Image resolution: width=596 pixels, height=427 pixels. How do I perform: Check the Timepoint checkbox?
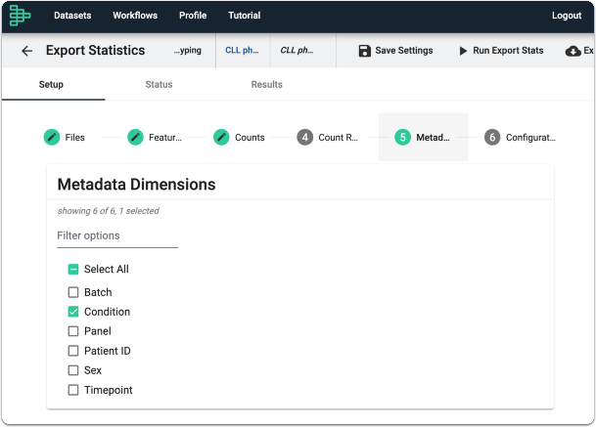tap(73, 390)
